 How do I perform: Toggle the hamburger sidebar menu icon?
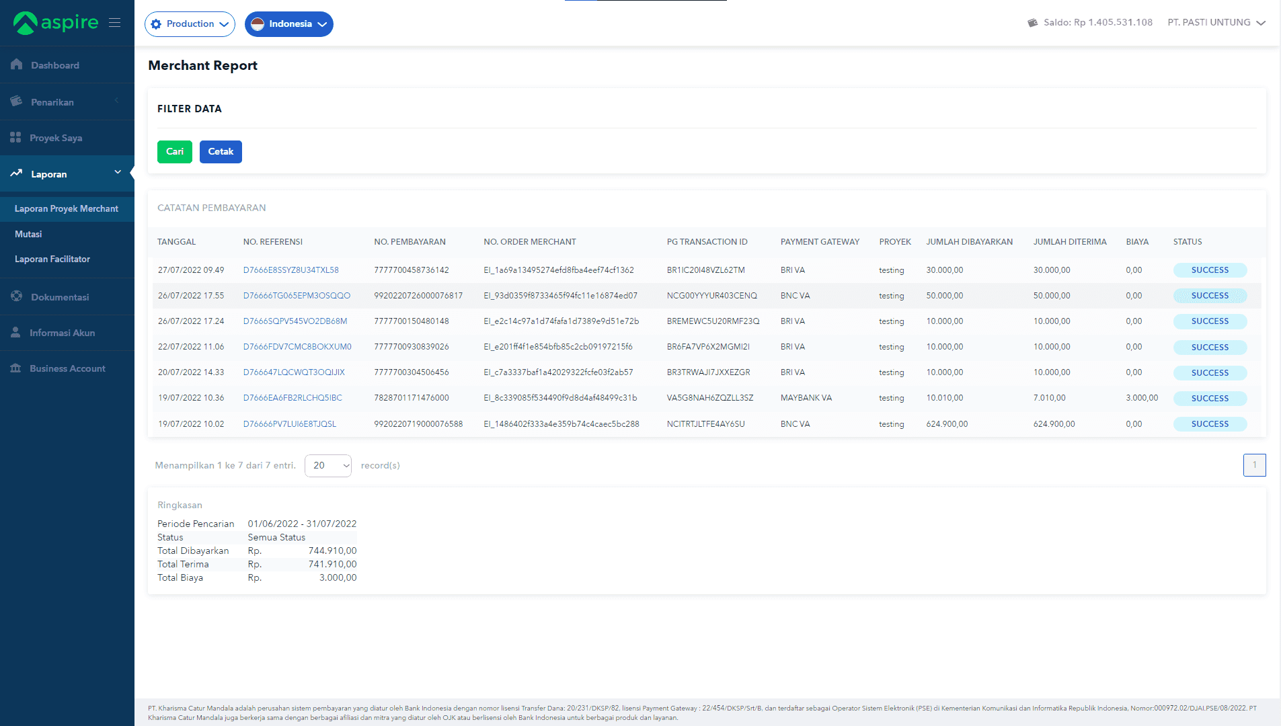coord(115,23)
